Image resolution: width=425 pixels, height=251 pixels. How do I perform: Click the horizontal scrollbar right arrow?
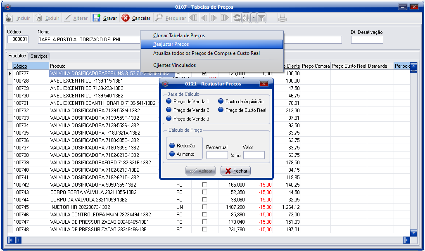click(406, 240)
